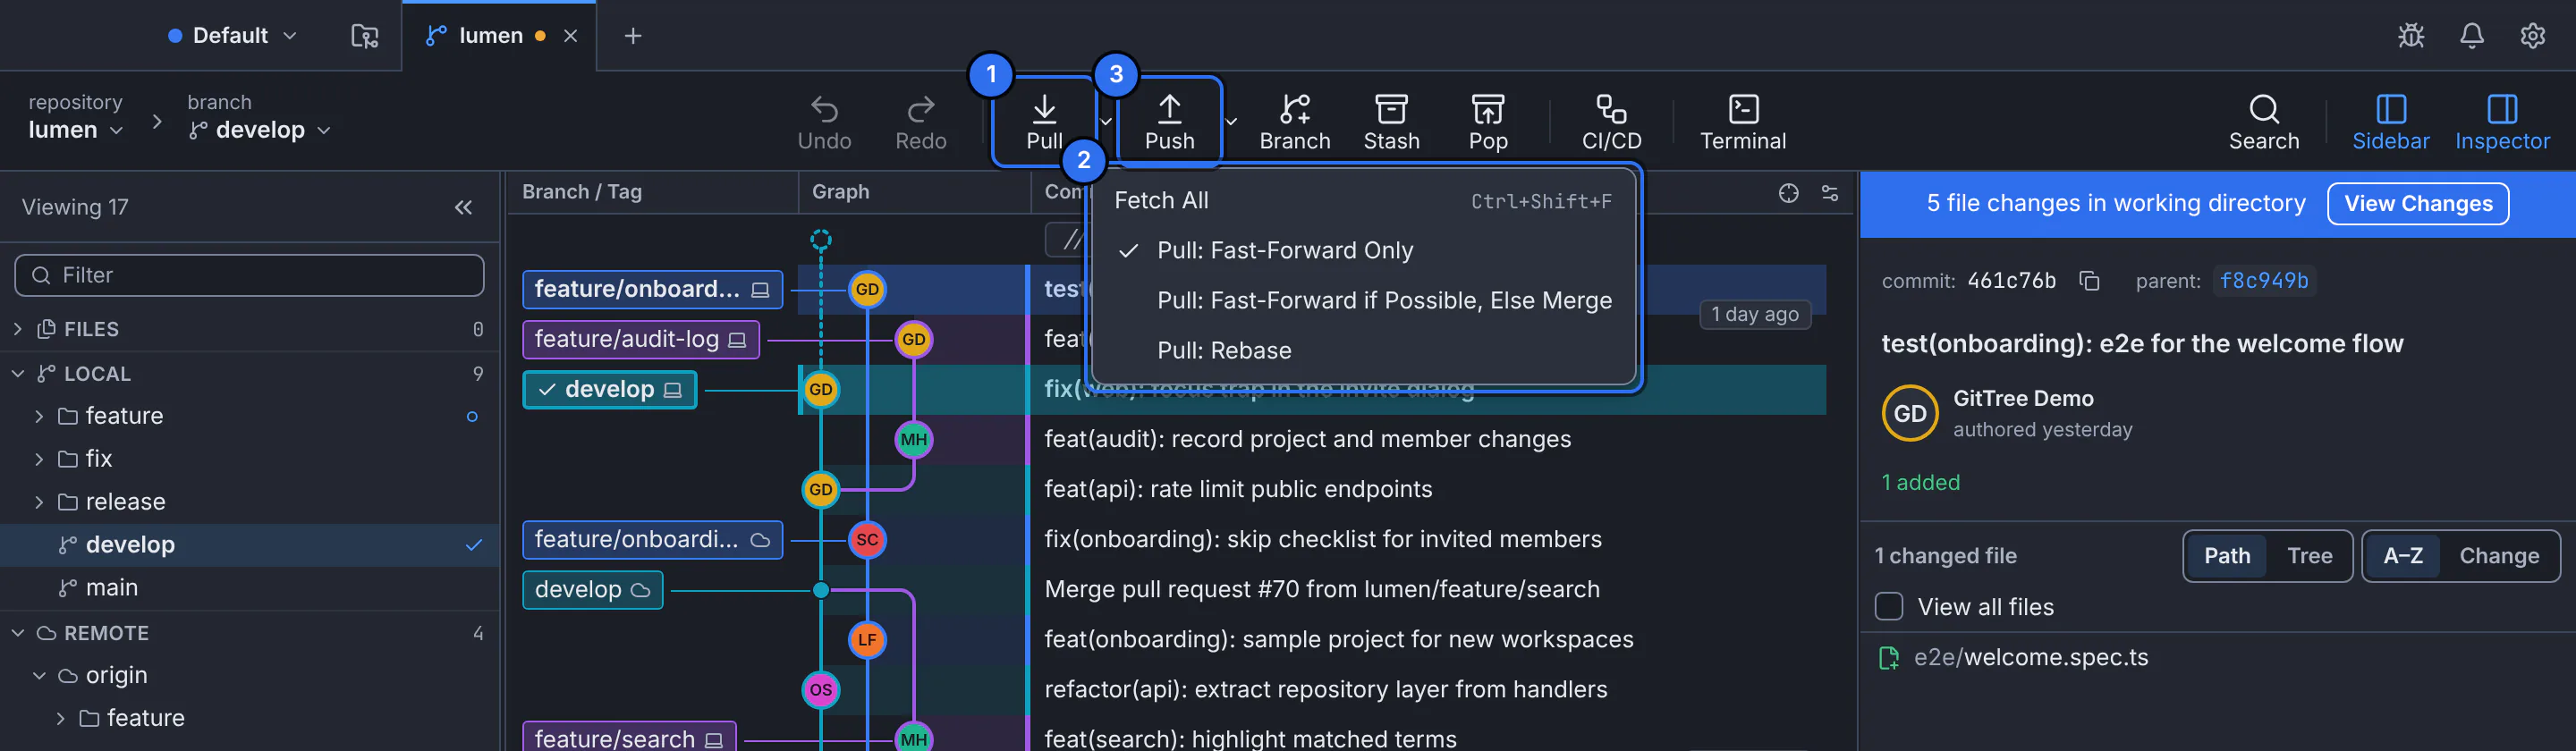Open the develop branch dropdown
Viewport: 2576px width, 751px height.
[259, 130]
